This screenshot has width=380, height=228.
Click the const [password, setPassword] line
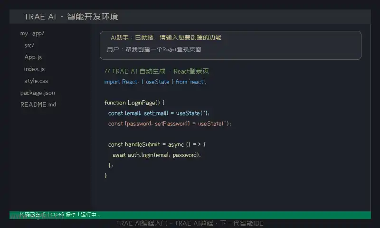click(170, 123)
